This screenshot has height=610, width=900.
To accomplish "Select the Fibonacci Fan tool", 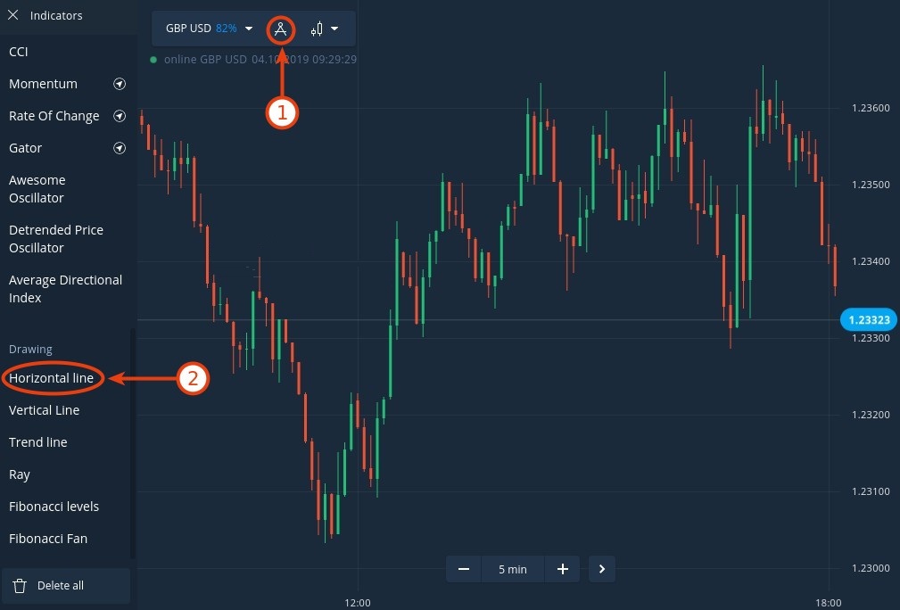I will click(x=48, y=539).
